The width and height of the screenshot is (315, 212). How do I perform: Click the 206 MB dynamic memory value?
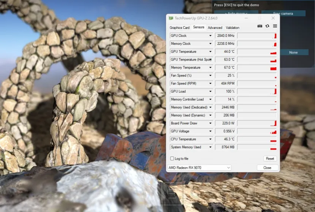pyautogui.click(x=225, y=115)
